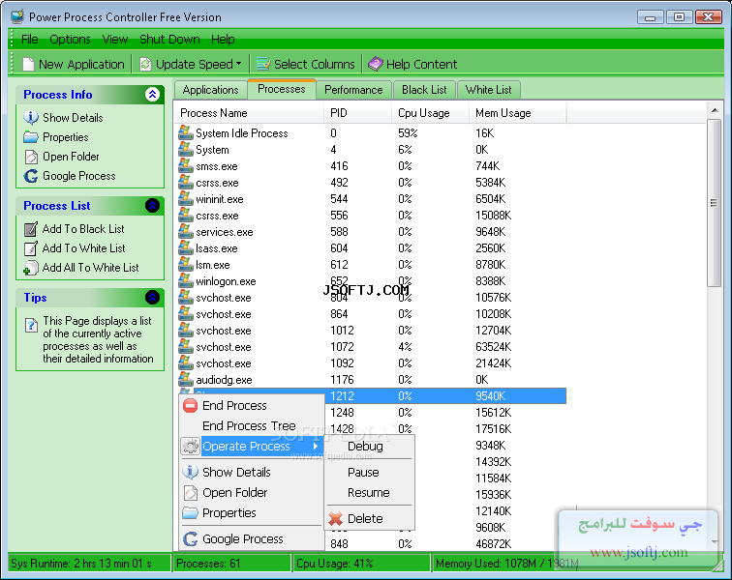
Task: Sort by the Cpu Usage column header
Action: pos(431,113)
